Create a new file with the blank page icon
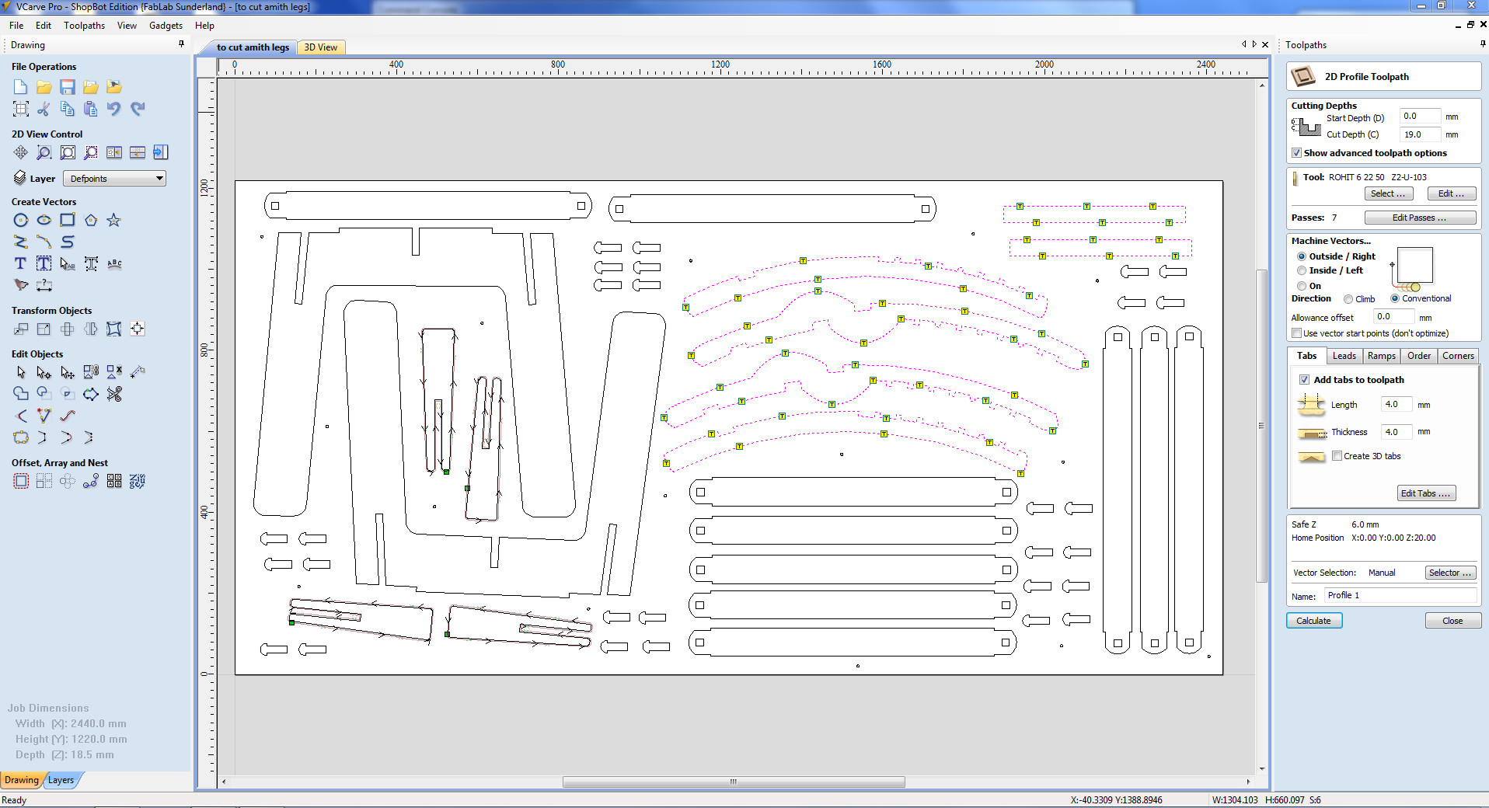The image size is (1489, 808). pos(21,87)
